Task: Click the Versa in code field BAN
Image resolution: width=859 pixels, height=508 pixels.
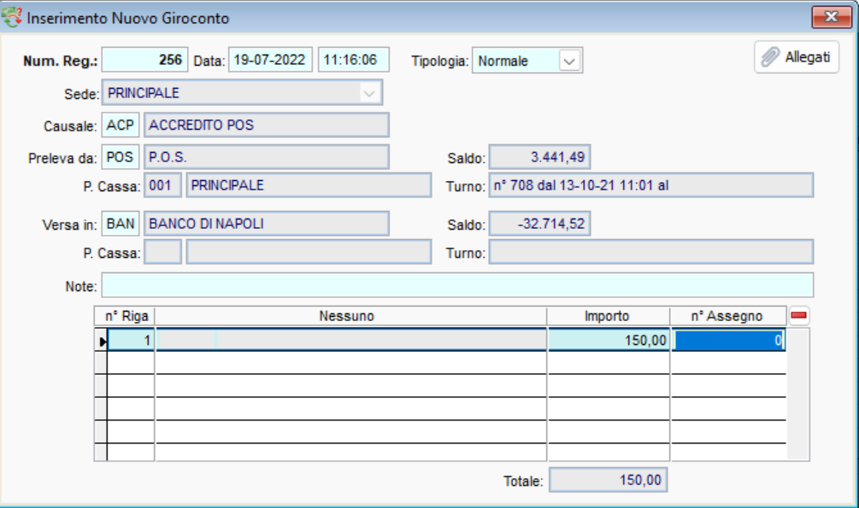Action: [x=121, y=224]
